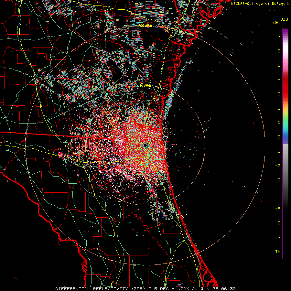Select the 0 dB scale label
291x291 pixels.
click(279, 137)
